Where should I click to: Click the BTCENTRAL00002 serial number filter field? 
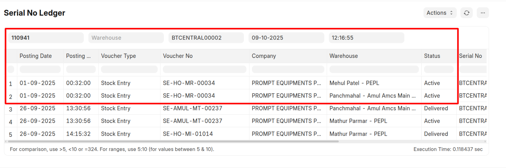[206, 38]
